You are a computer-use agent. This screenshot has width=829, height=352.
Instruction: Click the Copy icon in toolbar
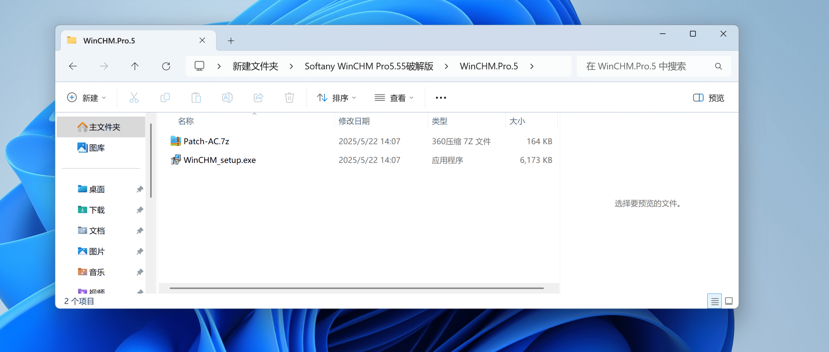(x=165, y=97)
